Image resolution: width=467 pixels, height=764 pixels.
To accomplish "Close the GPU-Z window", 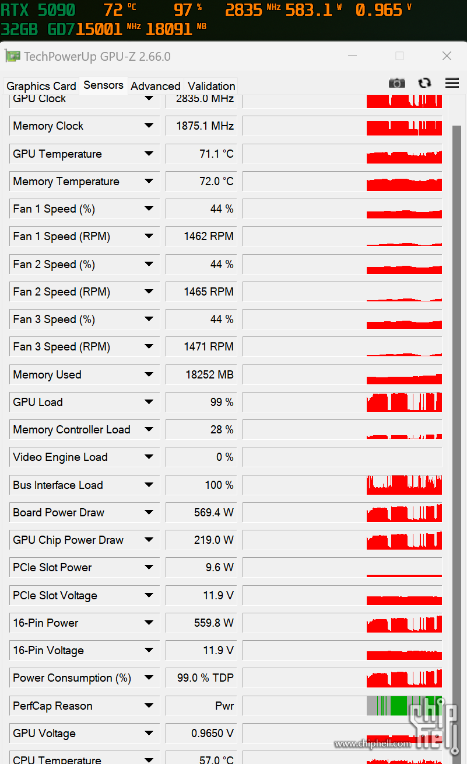I will pyautogui.click(x=447, y=56).
